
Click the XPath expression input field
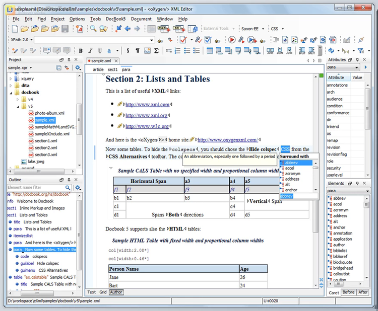click(x=94, y=40)
